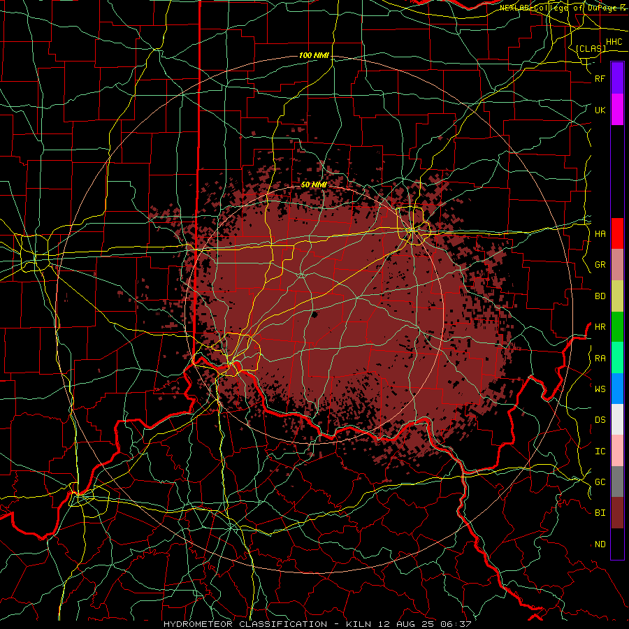Click the 'IC' legend label

600,451
